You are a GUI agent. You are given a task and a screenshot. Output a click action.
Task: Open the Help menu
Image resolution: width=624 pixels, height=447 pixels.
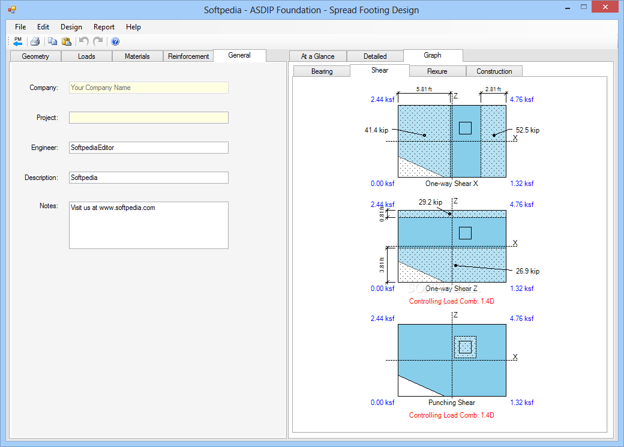coord(133,26)
